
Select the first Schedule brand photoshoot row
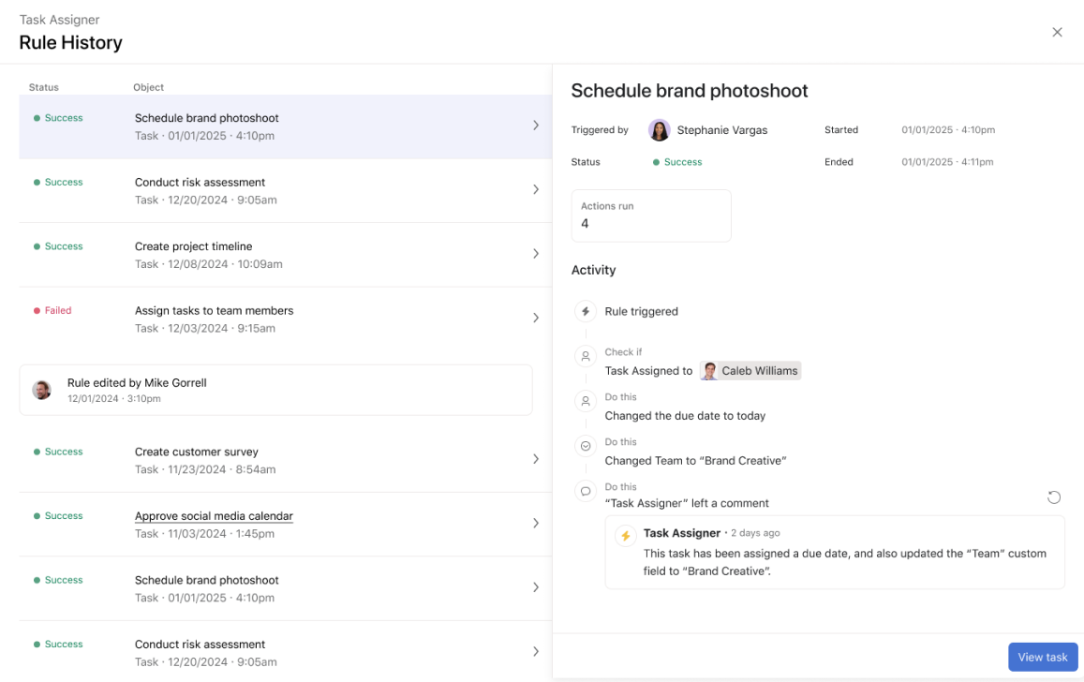(x=285, y=126)
